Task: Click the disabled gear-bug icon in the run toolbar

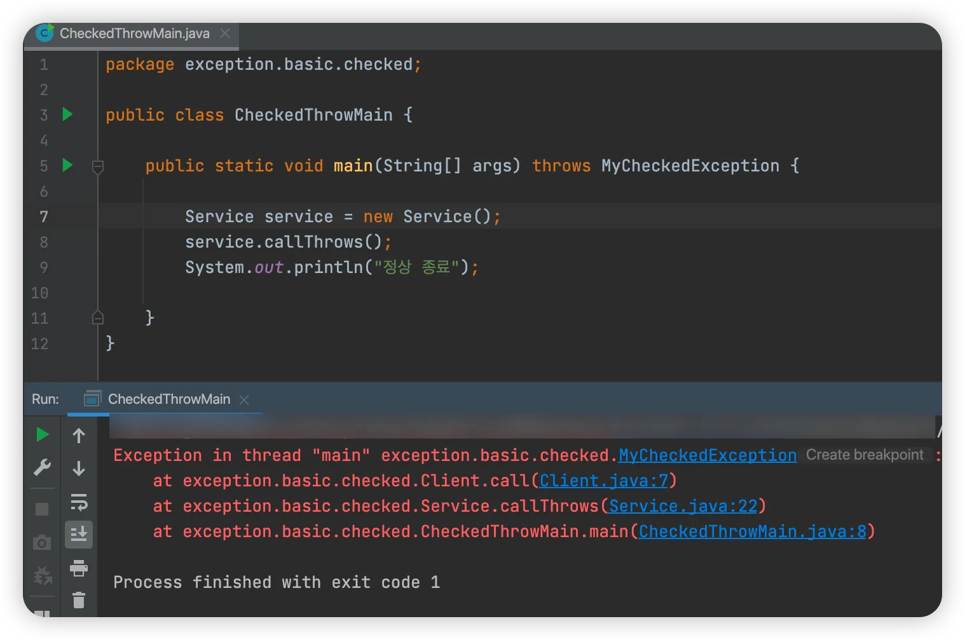Action: (x=43, y=576)
